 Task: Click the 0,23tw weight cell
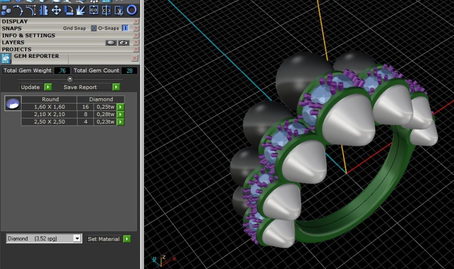pyautogui.click(x=105, y=122)
